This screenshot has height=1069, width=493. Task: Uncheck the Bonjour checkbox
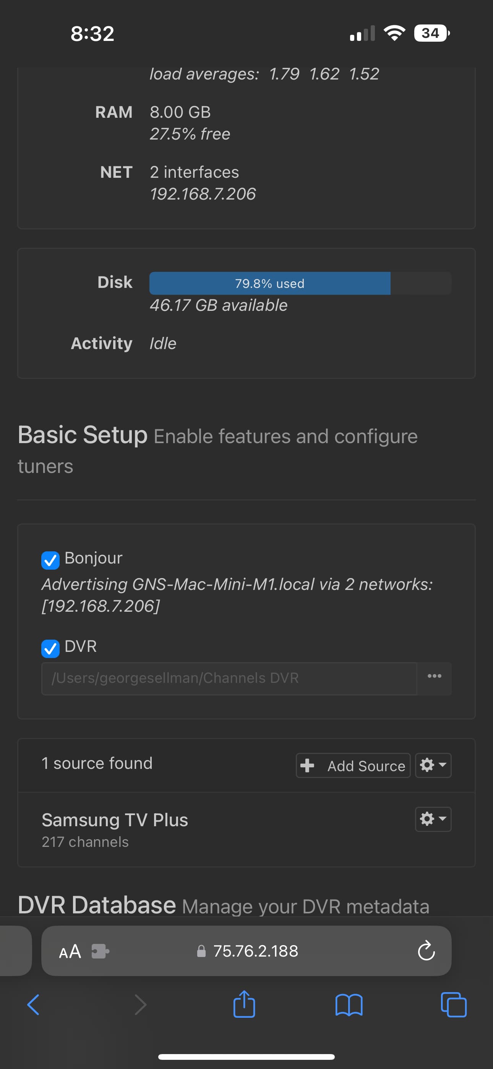[x=50, y=560]
